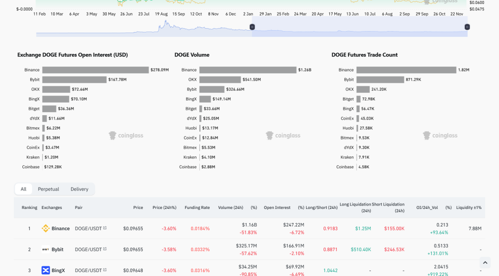Image resolution: width=499 pixels, height=276 pixels.
Task: Click the 871.29K Bybit trade count value
Action: [413, 80]
